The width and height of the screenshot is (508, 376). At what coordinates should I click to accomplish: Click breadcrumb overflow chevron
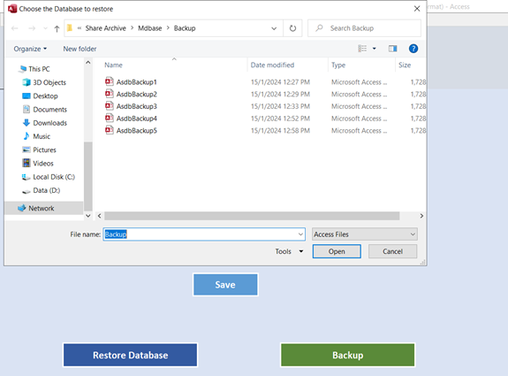80,28
